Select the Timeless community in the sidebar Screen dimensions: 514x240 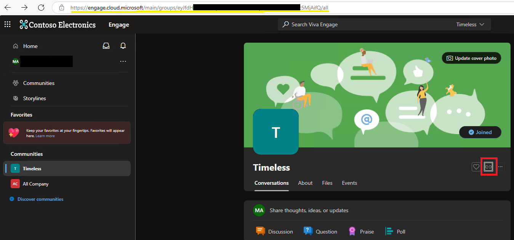pyautogui.click(x=67, y=168)
